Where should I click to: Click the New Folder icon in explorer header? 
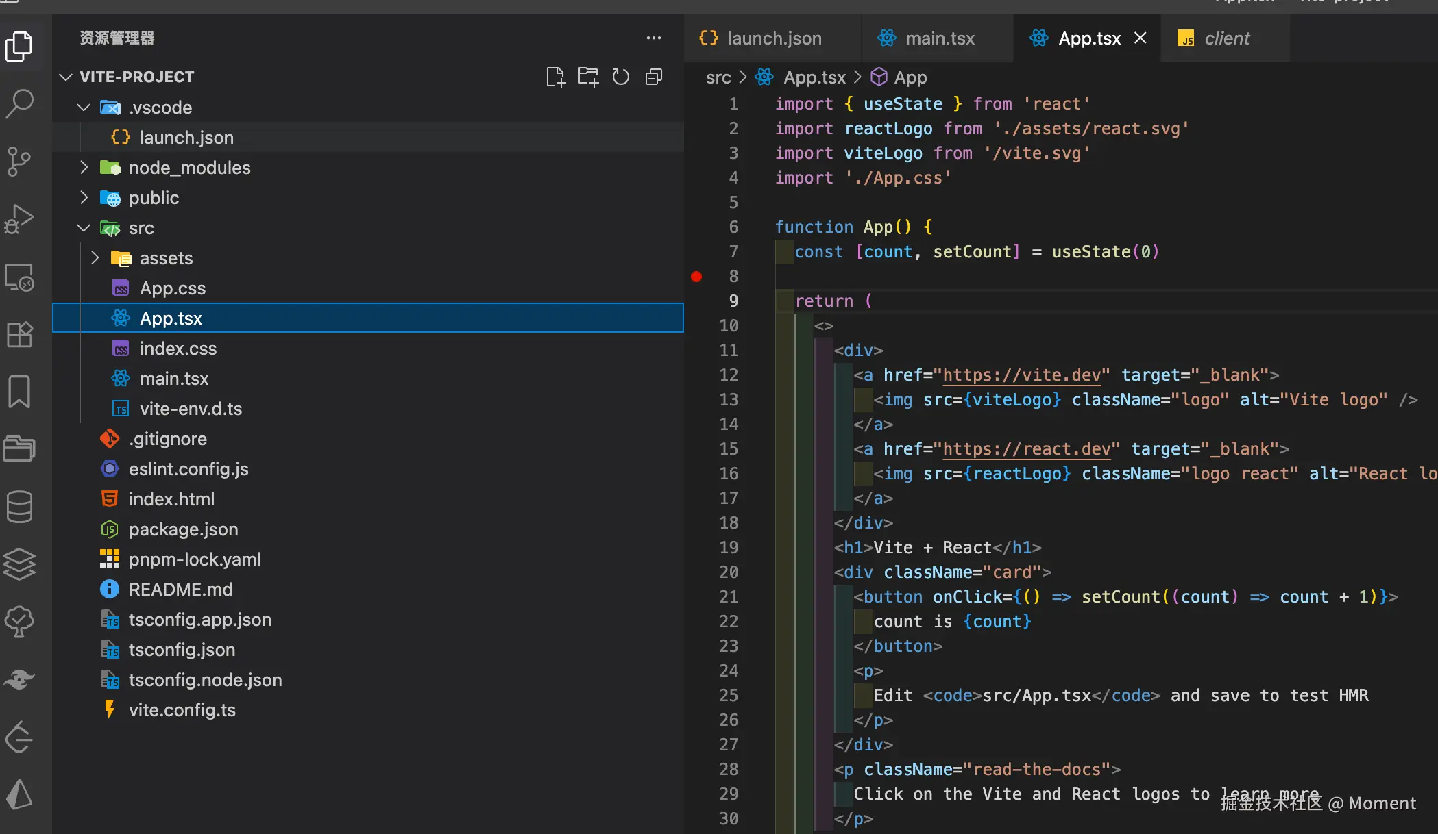(x=588, y=77)
